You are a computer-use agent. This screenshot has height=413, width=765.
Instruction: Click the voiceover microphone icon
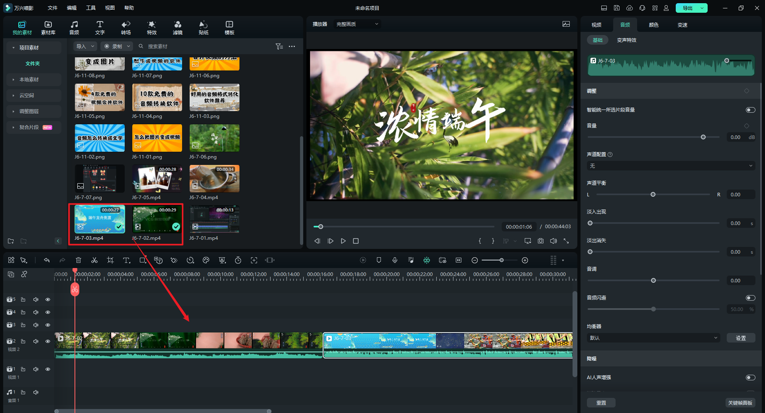[394, 260]
